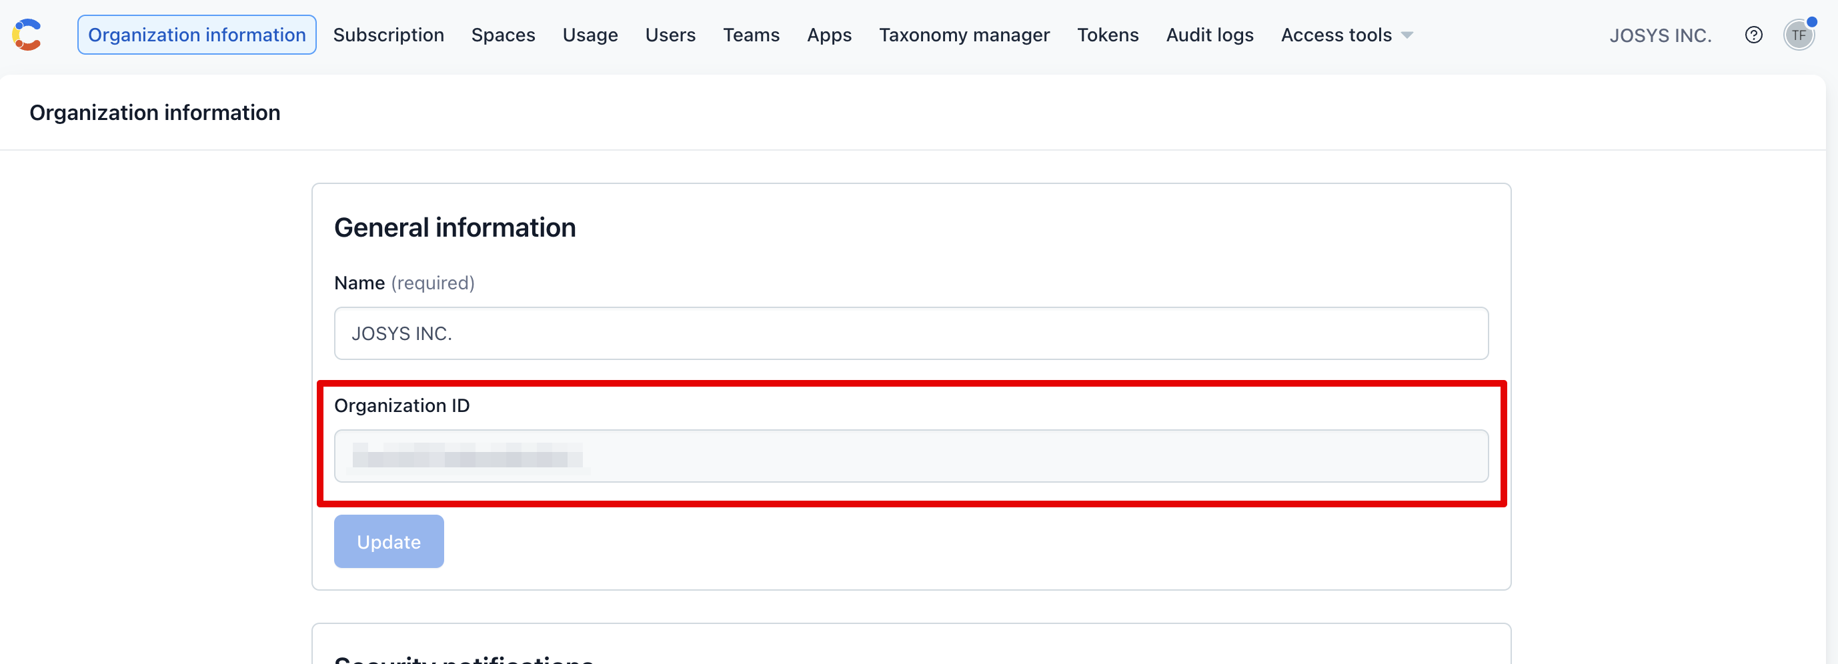1838x664 pixels.
Task: Expand the Access tools dropdown
Action: click(x=1346, y=35)
